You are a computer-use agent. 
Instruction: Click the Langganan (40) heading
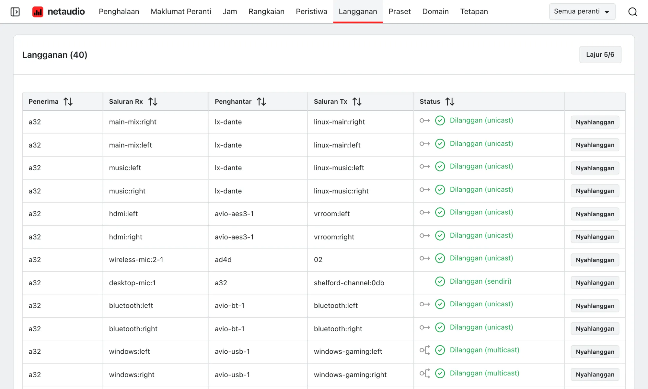pyautogui.click(x=55, y=55)
